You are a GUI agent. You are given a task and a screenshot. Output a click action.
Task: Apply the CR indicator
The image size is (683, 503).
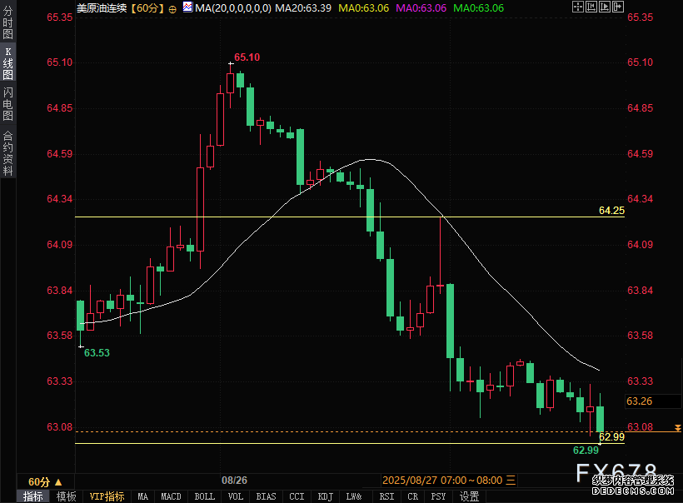[412, 496]
